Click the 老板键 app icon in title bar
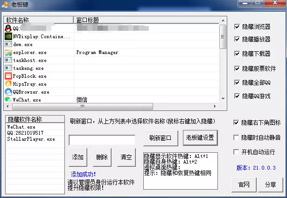The height and width of the screenshot is (198, 287). point(5,4)
